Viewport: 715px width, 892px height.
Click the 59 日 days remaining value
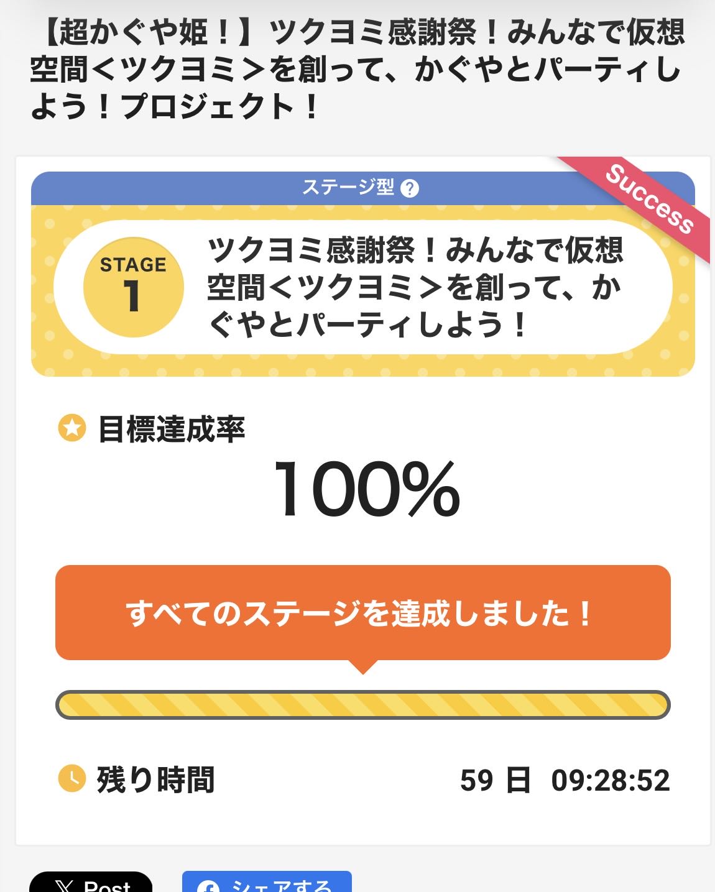tap(495, 780)
